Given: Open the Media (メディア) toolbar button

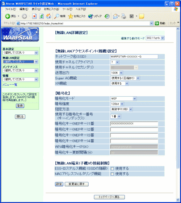Looking at the screenshot, I should [95, 16].
